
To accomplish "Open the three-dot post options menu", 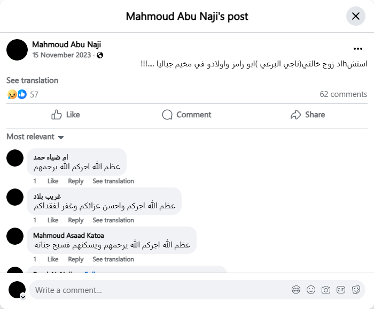I will (357, 48).
